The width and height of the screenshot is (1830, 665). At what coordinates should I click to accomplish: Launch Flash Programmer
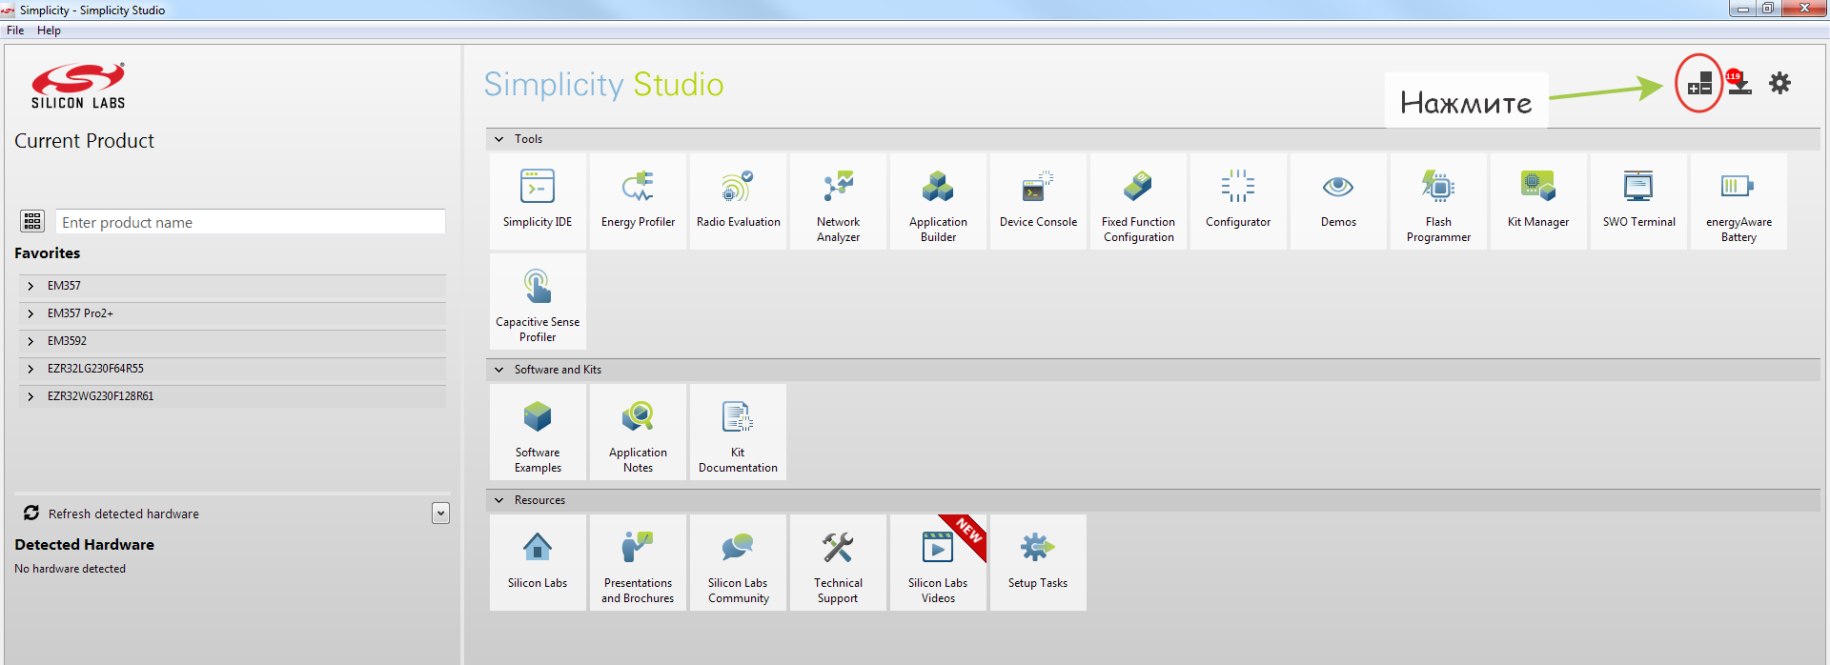pos(1438,201)
